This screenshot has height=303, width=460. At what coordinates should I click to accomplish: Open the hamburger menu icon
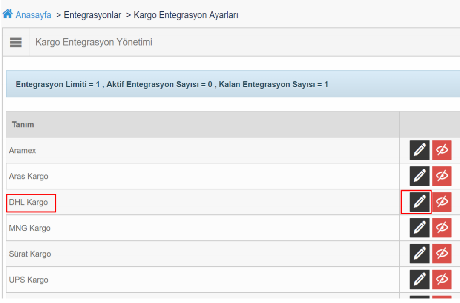pos(16,42)
